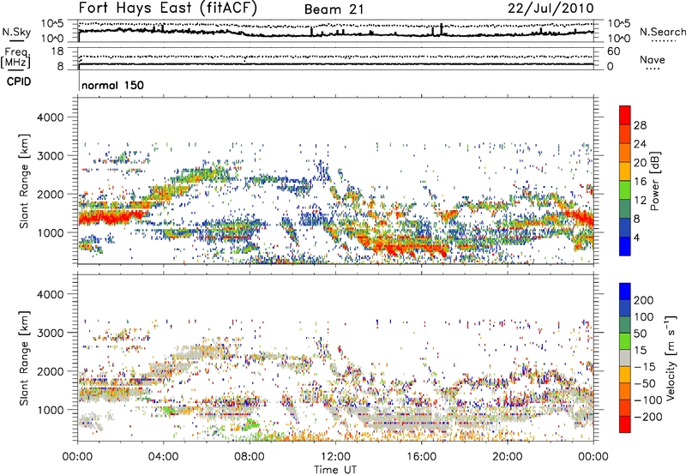The image size is (686, 475).
Task: Click the '4' label on Power colorbar
Action: [636, 237]
